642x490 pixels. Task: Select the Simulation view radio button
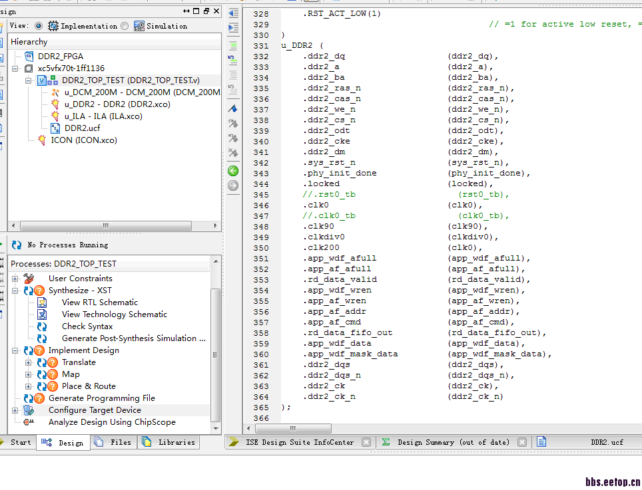[125, 26]
